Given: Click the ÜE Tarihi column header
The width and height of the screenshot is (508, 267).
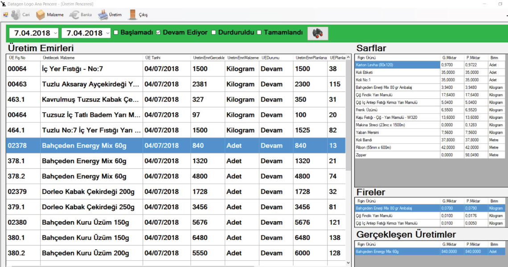Looking at the screenshot, I should pyautogui.click(x=167, y=57).
